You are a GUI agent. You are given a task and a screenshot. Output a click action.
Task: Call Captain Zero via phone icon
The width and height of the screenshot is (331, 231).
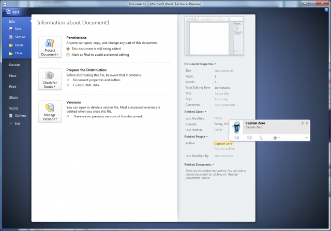click(261, 138)
